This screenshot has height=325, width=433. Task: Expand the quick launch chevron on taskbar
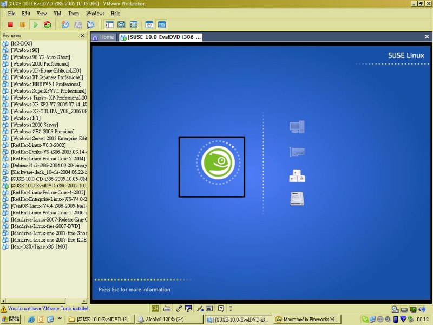click(x=60, y=318)
